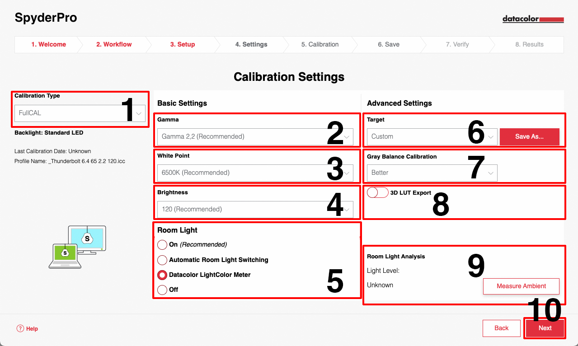Turn Room Light Off radio option

pyautogui.click(x=162, y=290)
